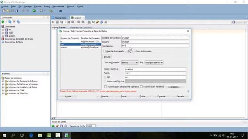The height and width of the screenshot is (139, 248).
Task: Click the SQL Tuning Advisor icon
Action: [73, 22]
